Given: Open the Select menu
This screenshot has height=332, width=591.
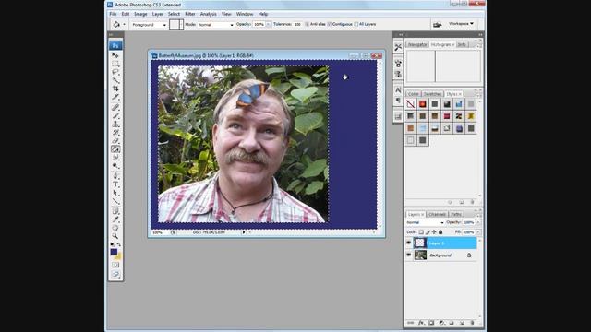Looking at the screenshot, I should (x=174, y=14).
